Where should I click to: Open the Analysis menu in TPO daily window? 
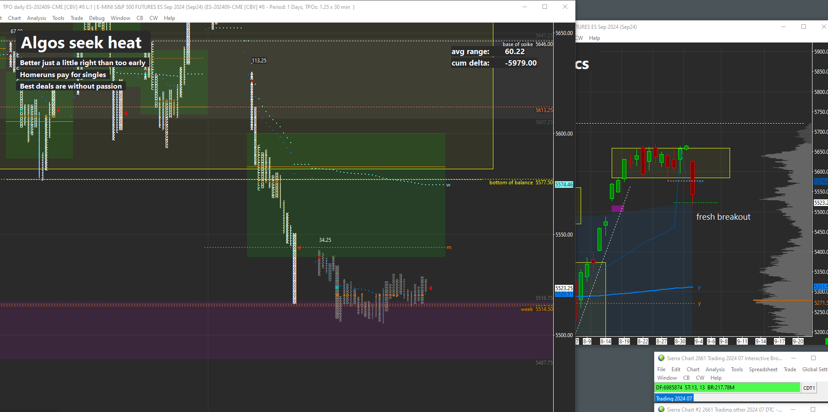pos(36,18)
